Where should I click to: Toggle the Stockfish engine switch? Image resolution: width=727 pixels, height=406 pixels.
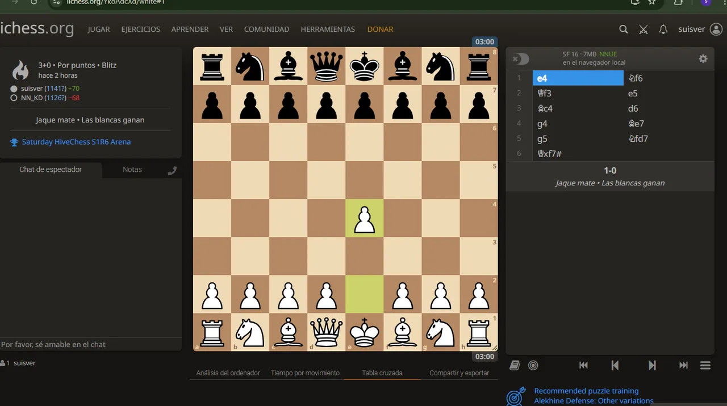(x=520, y=59)
